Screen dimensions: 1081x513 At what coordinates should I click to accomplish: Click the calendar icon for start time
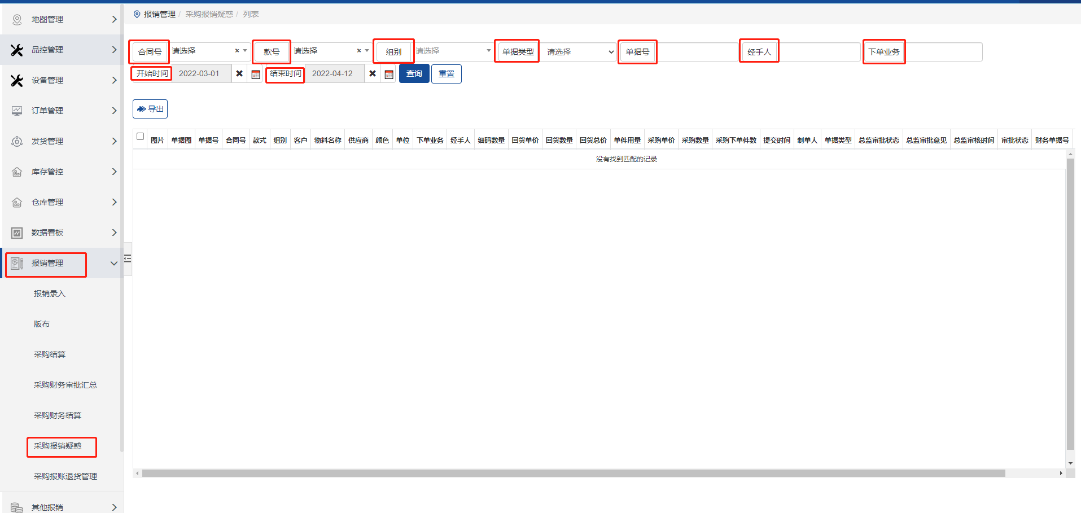256,74
